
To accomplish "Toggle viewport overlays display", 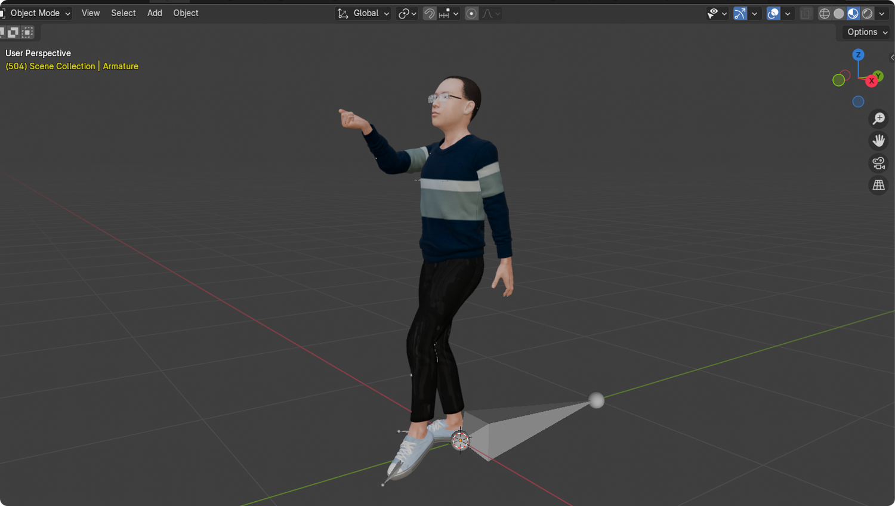I will tap(773, 14).
